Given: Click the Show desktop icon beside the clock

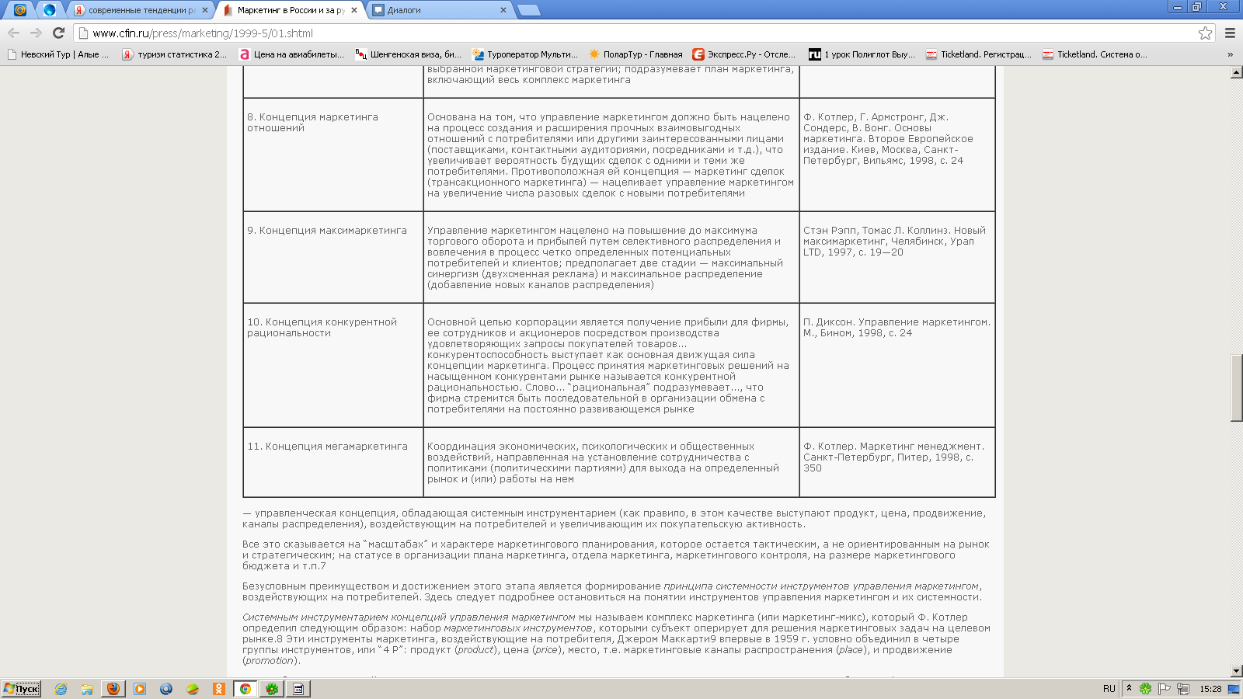Looking at the screenshot, I should [1234, 689].
